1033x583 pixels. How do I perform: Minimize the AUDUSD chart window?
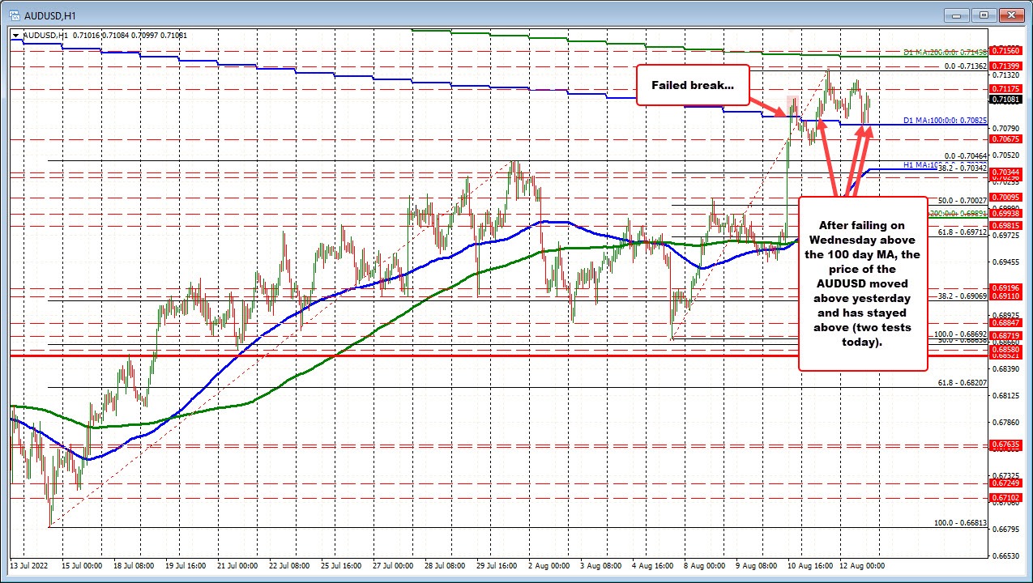pyautogui.click(x=962, y=15)
